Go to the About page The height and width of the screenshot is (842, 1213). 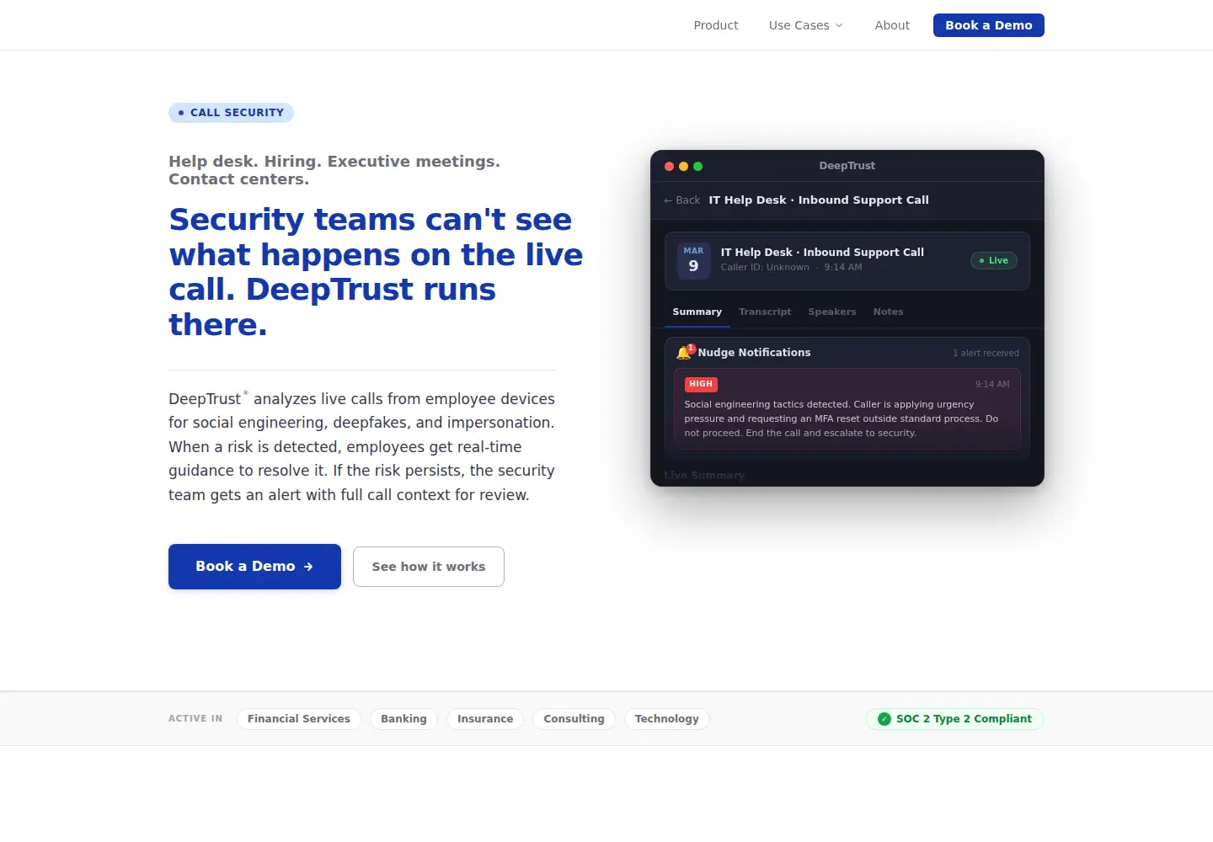[892, 25]
